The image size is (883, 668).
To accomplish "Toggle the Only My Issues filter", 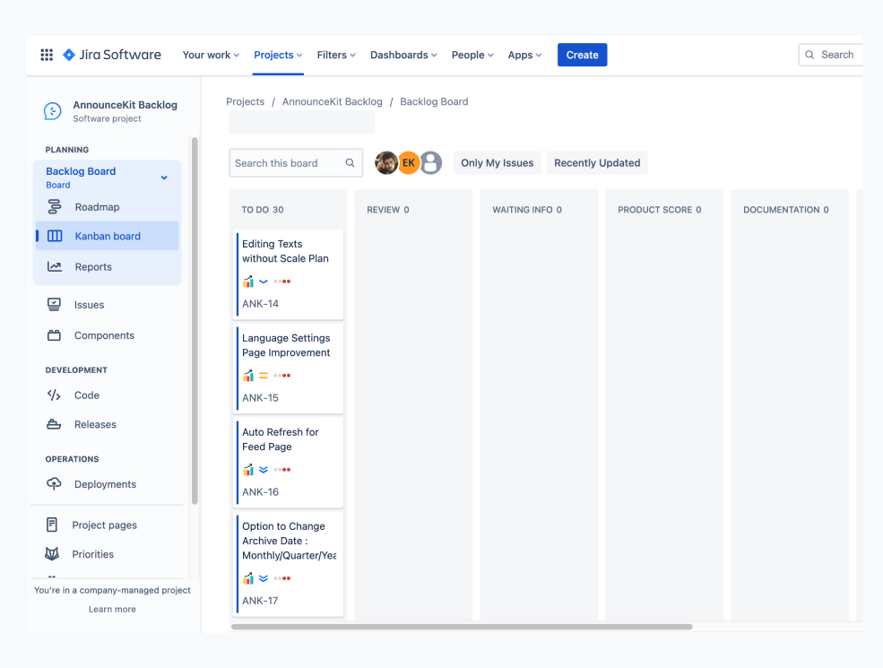I will click(498, 163).
